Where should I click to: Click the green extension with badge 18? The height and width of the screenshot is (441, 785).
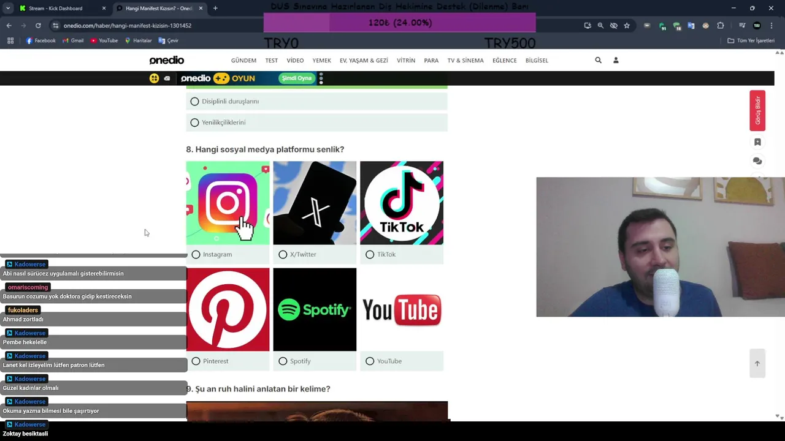[x=676, y=26]
